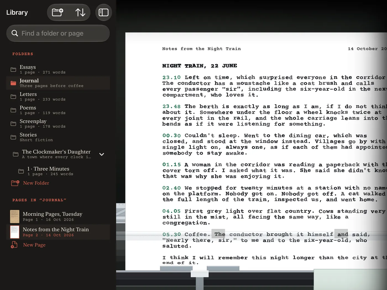387x290 pixels.
Task: Open the Screenplay folder
Action: (58, 123)
